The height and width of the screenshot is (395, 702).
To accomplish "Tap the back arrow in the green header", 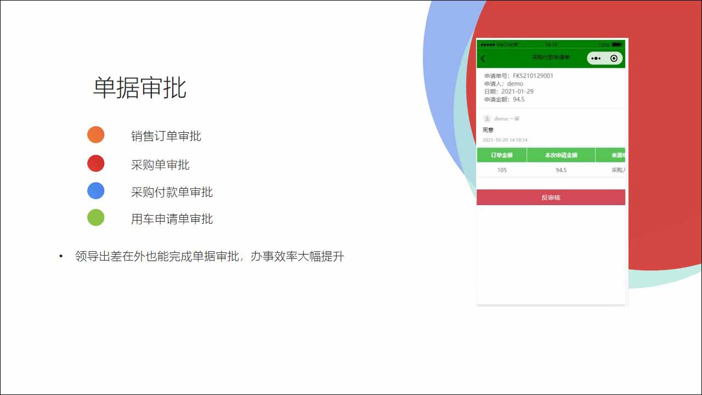I will point(483,59).
